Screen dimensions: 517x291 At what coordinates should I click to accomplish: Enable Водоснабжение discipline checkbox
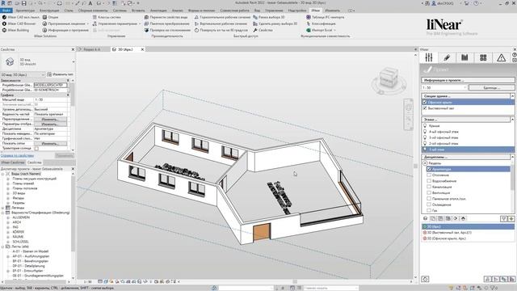pyautogui.click(x=429, y=181)
